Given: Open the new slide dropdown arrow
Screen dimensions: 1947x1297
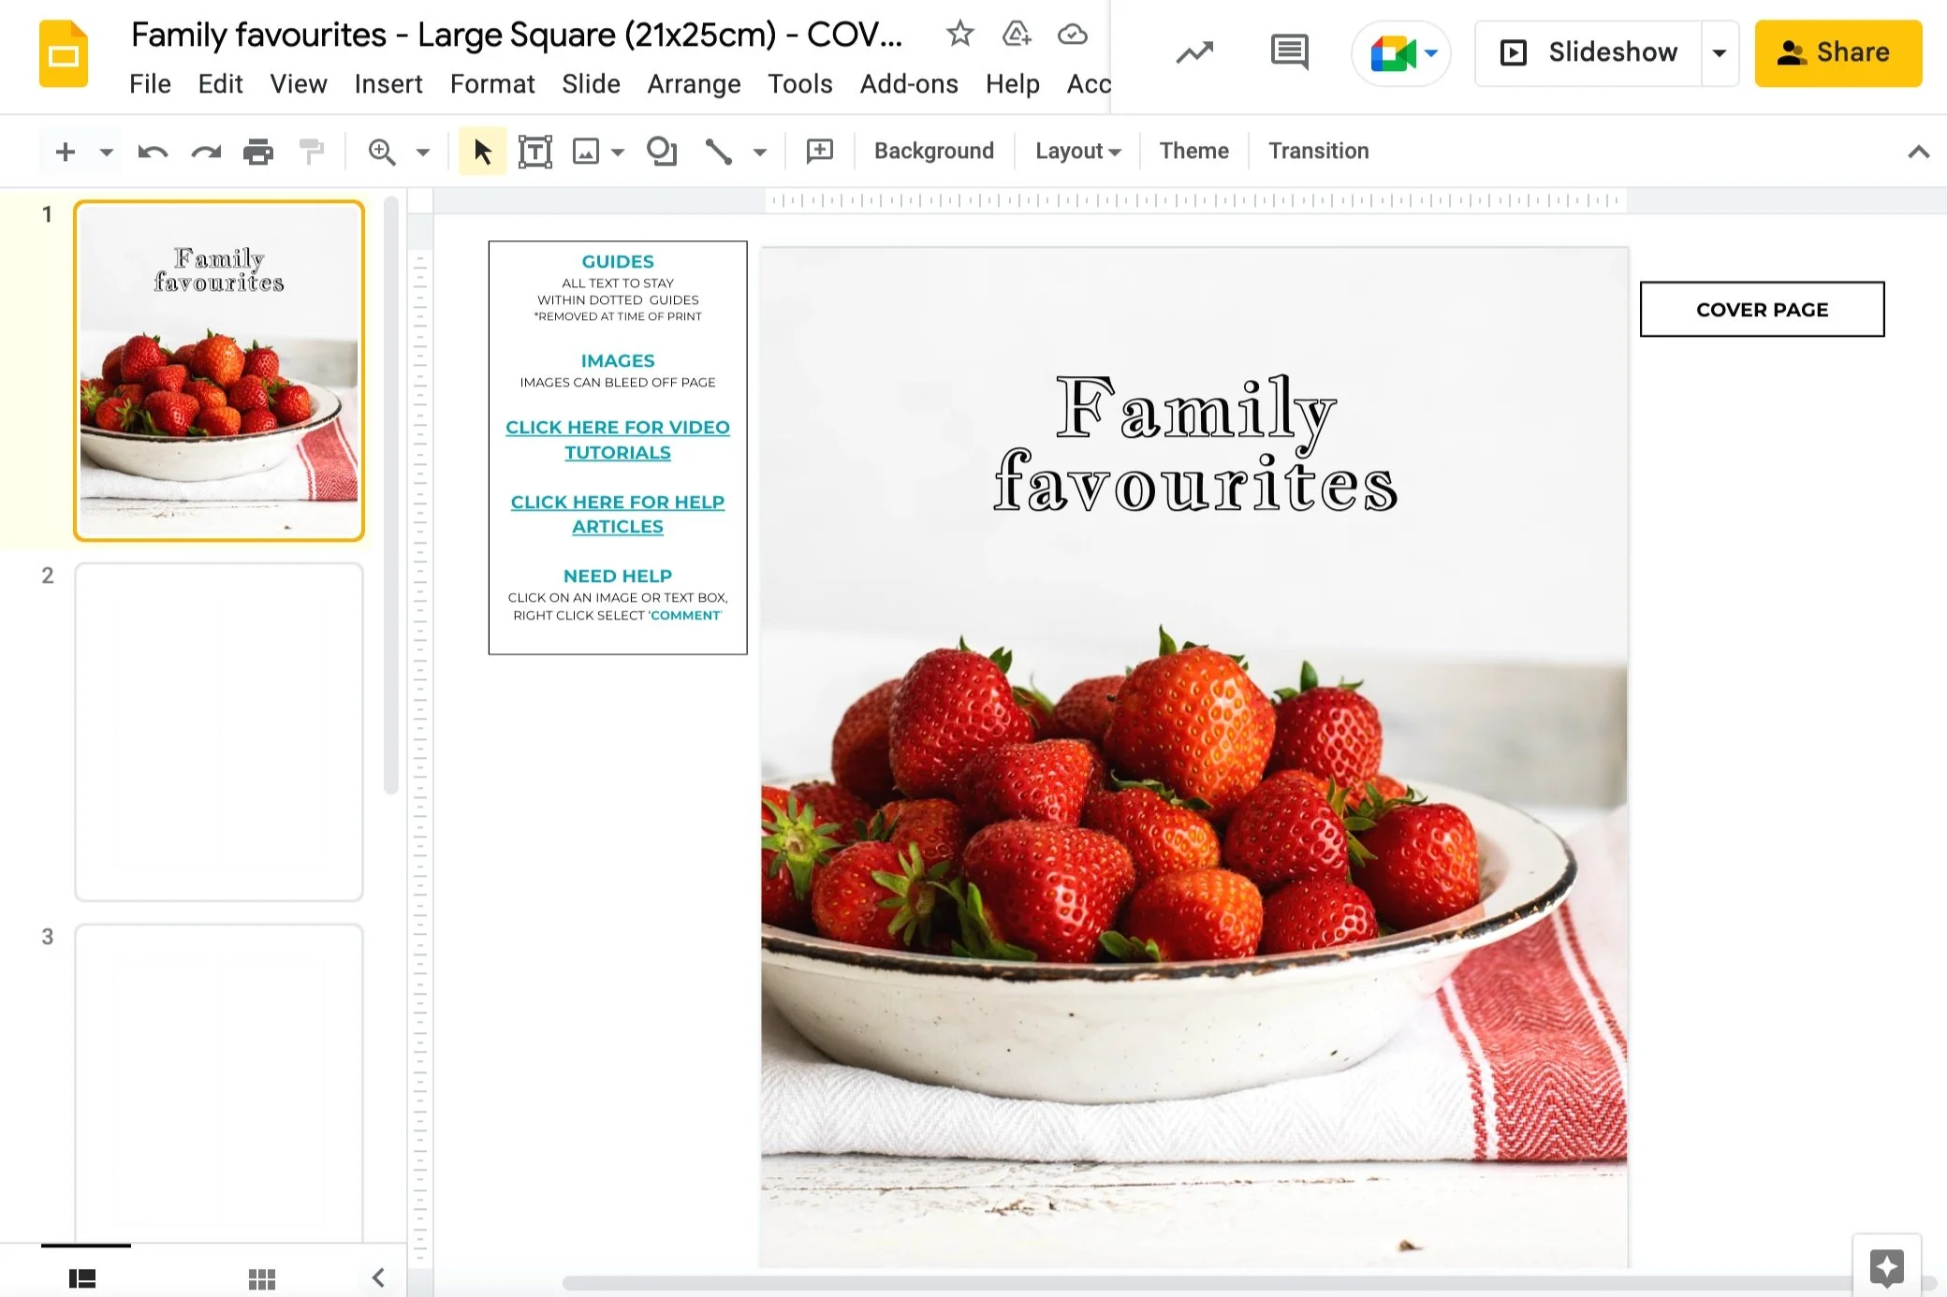Looking at the screenshot, I should click(106, 151).
